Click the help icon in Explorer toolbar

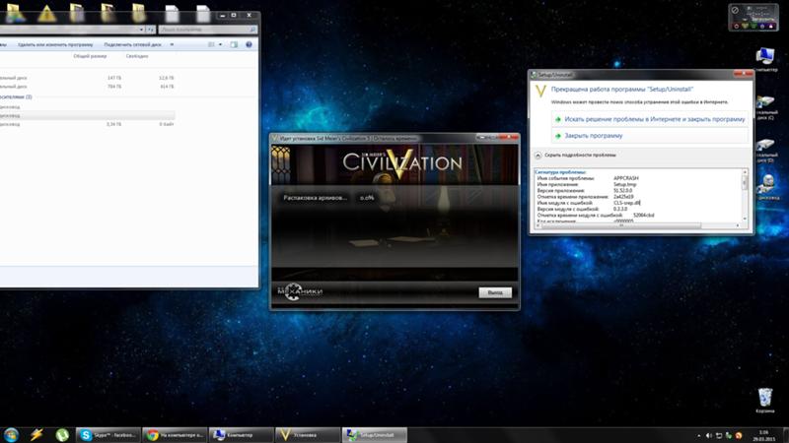click(x=249, y=44)
